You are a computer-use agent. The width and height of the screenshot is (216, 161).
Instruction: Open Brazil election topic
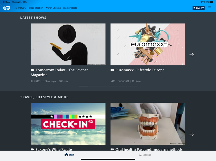tap(36, 8)
